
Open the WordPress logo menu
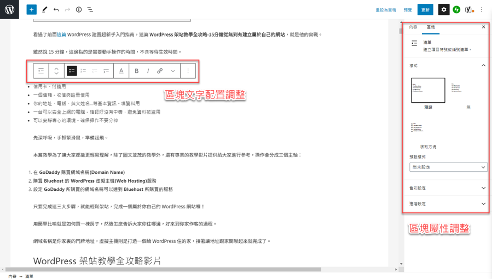9,9
